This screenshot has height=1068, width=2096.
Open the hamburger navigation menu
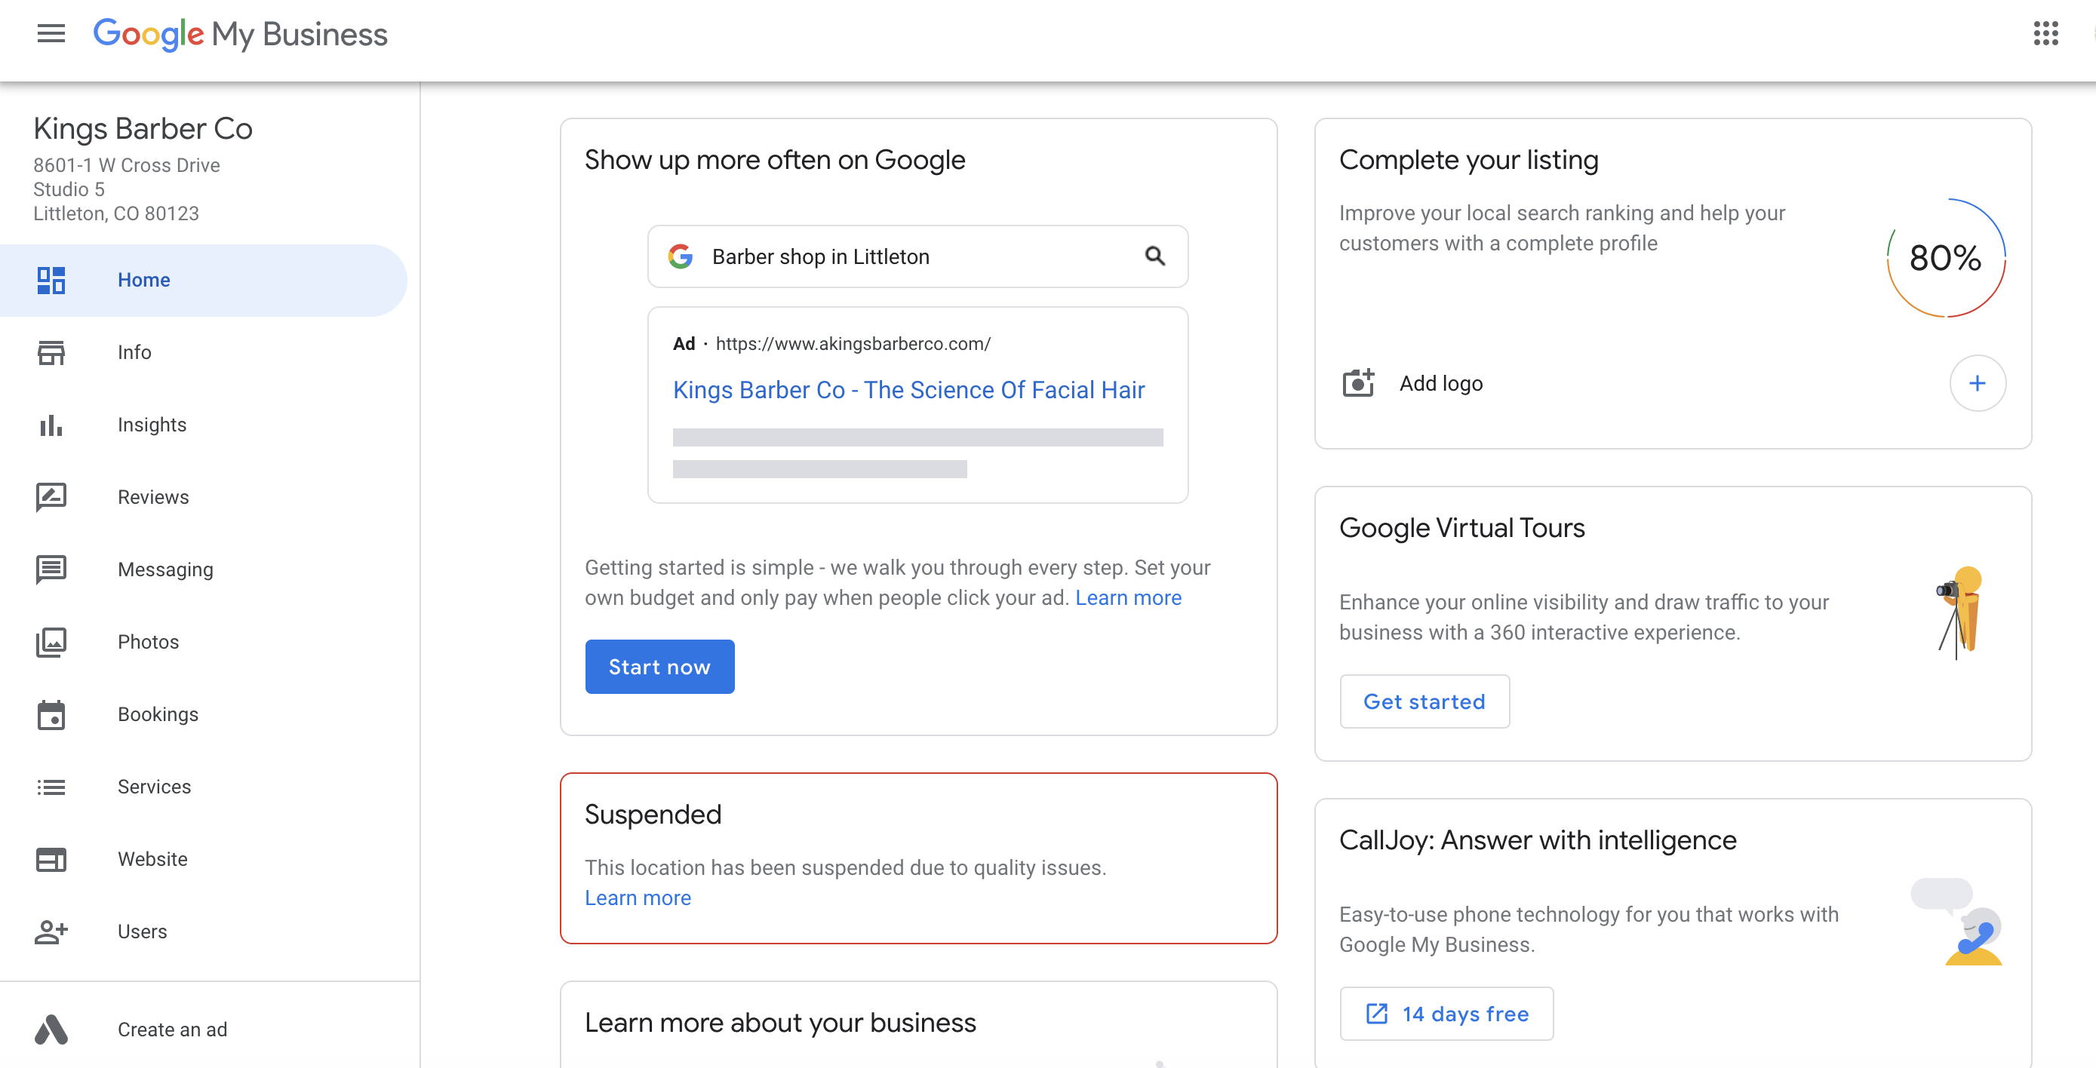(x=51, y=33)
